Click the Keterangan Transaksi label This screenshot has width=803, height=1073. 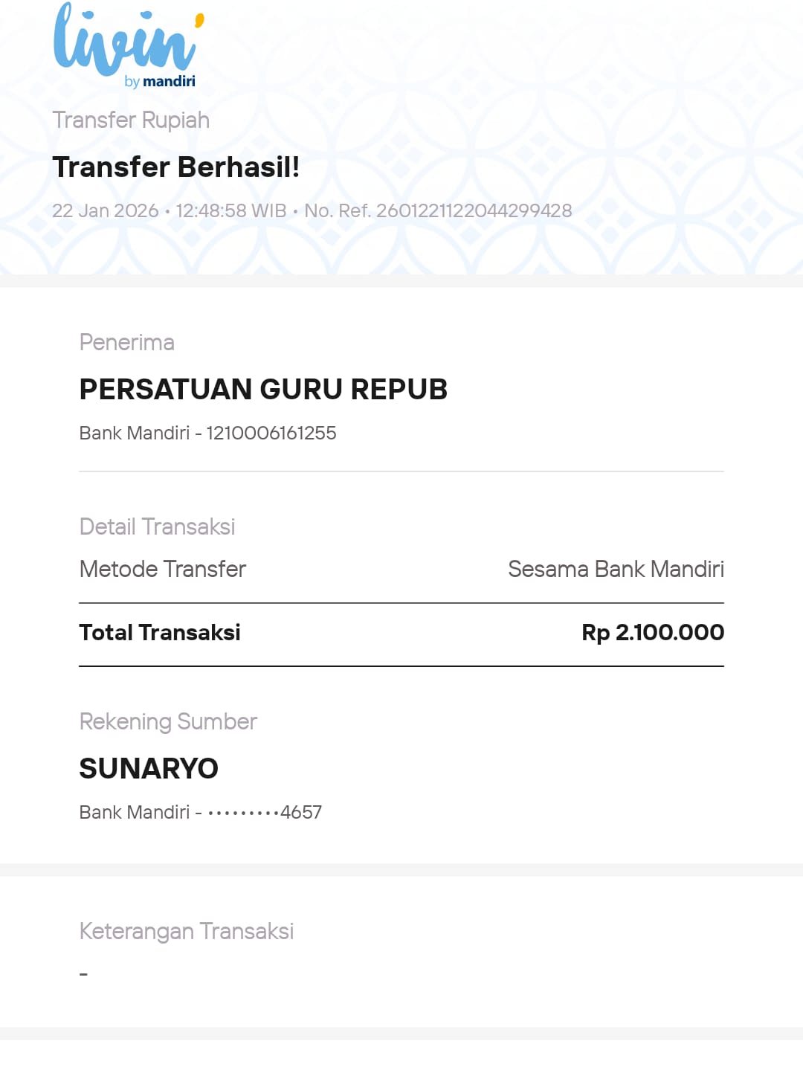coord(186,931)
